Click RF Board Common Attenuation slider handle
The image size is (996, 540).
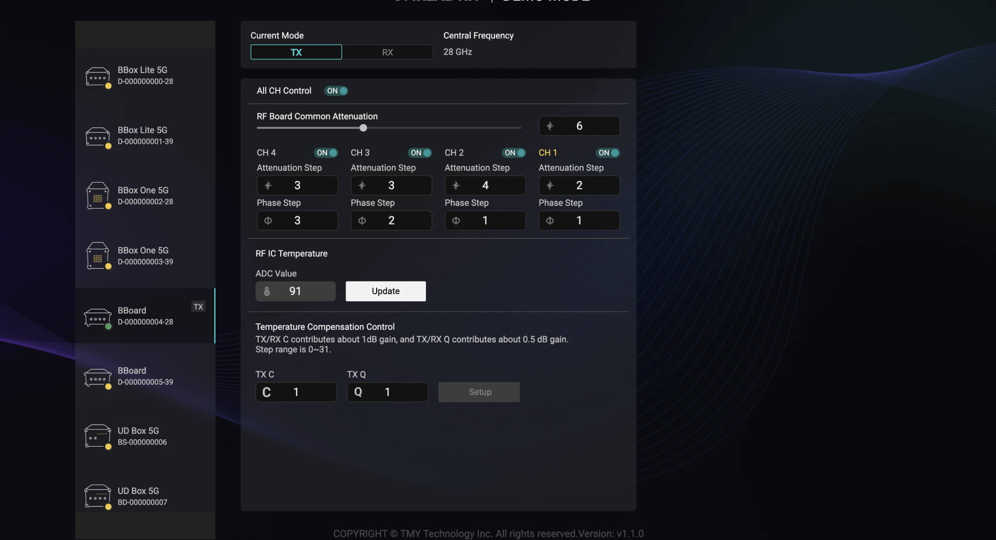pos(363,128)
